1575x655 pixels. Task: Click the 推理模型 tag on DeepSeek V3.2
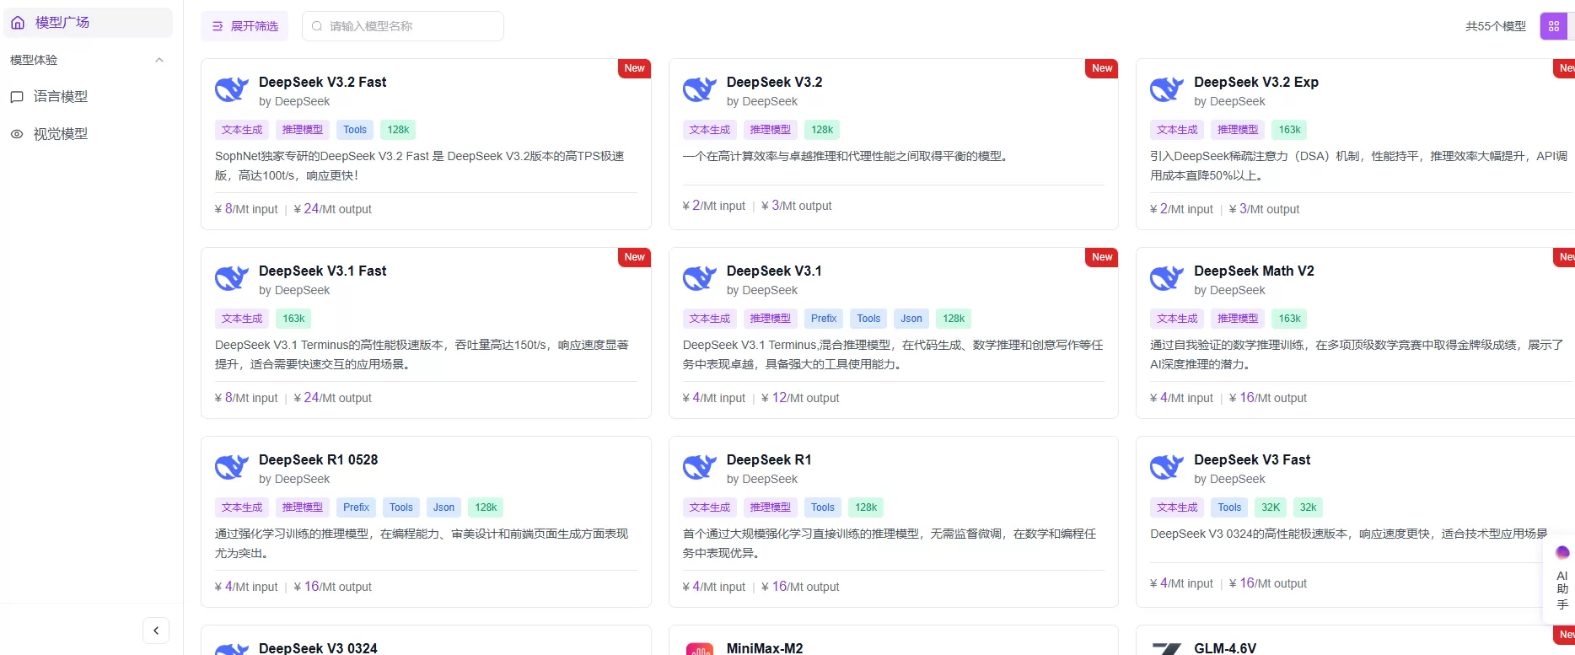coord(771,130)
